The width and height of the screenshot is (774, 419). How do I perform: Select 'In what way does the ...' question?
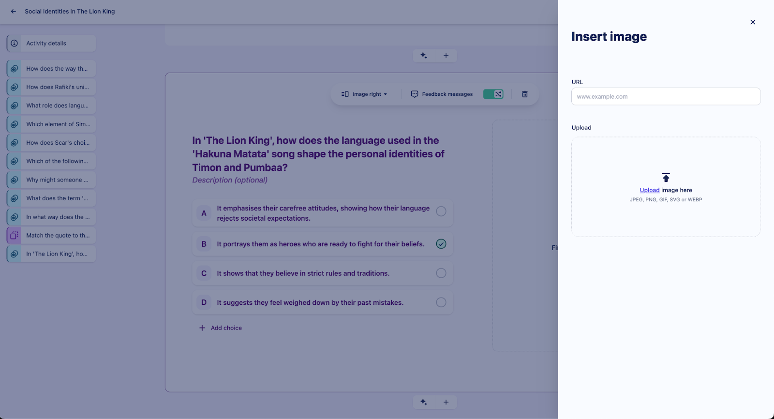pos(51,217)
